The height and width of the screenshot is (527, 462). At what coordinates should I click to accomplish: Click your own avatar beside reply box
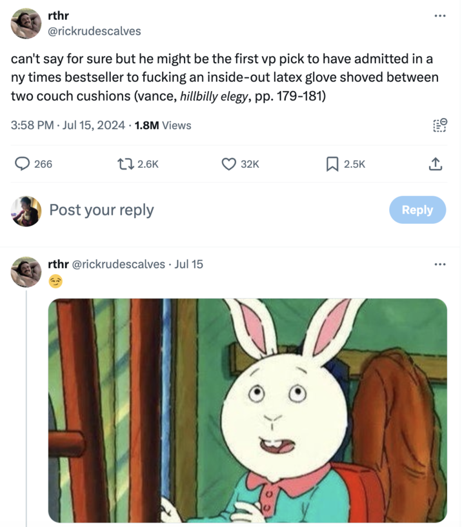pos(26,210)
